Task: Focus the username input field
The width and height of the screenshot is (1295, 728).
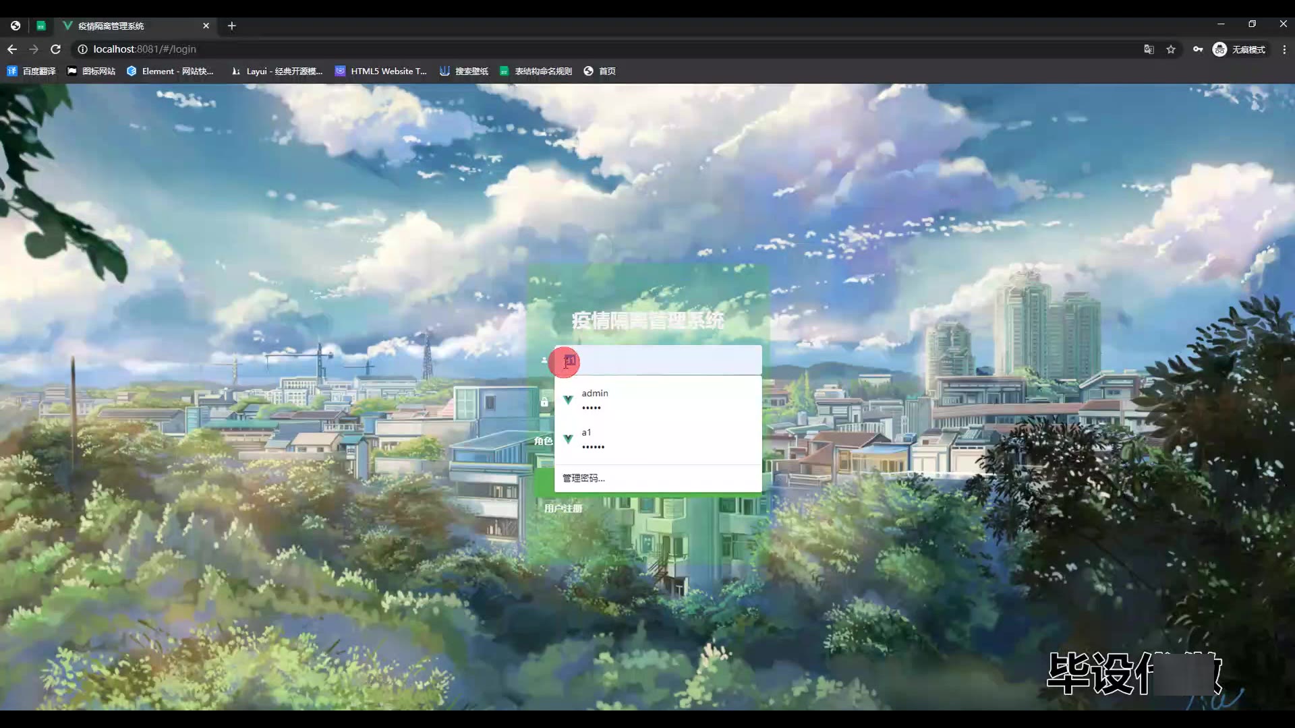Action: pyautogui.click(x=668, y=360)
